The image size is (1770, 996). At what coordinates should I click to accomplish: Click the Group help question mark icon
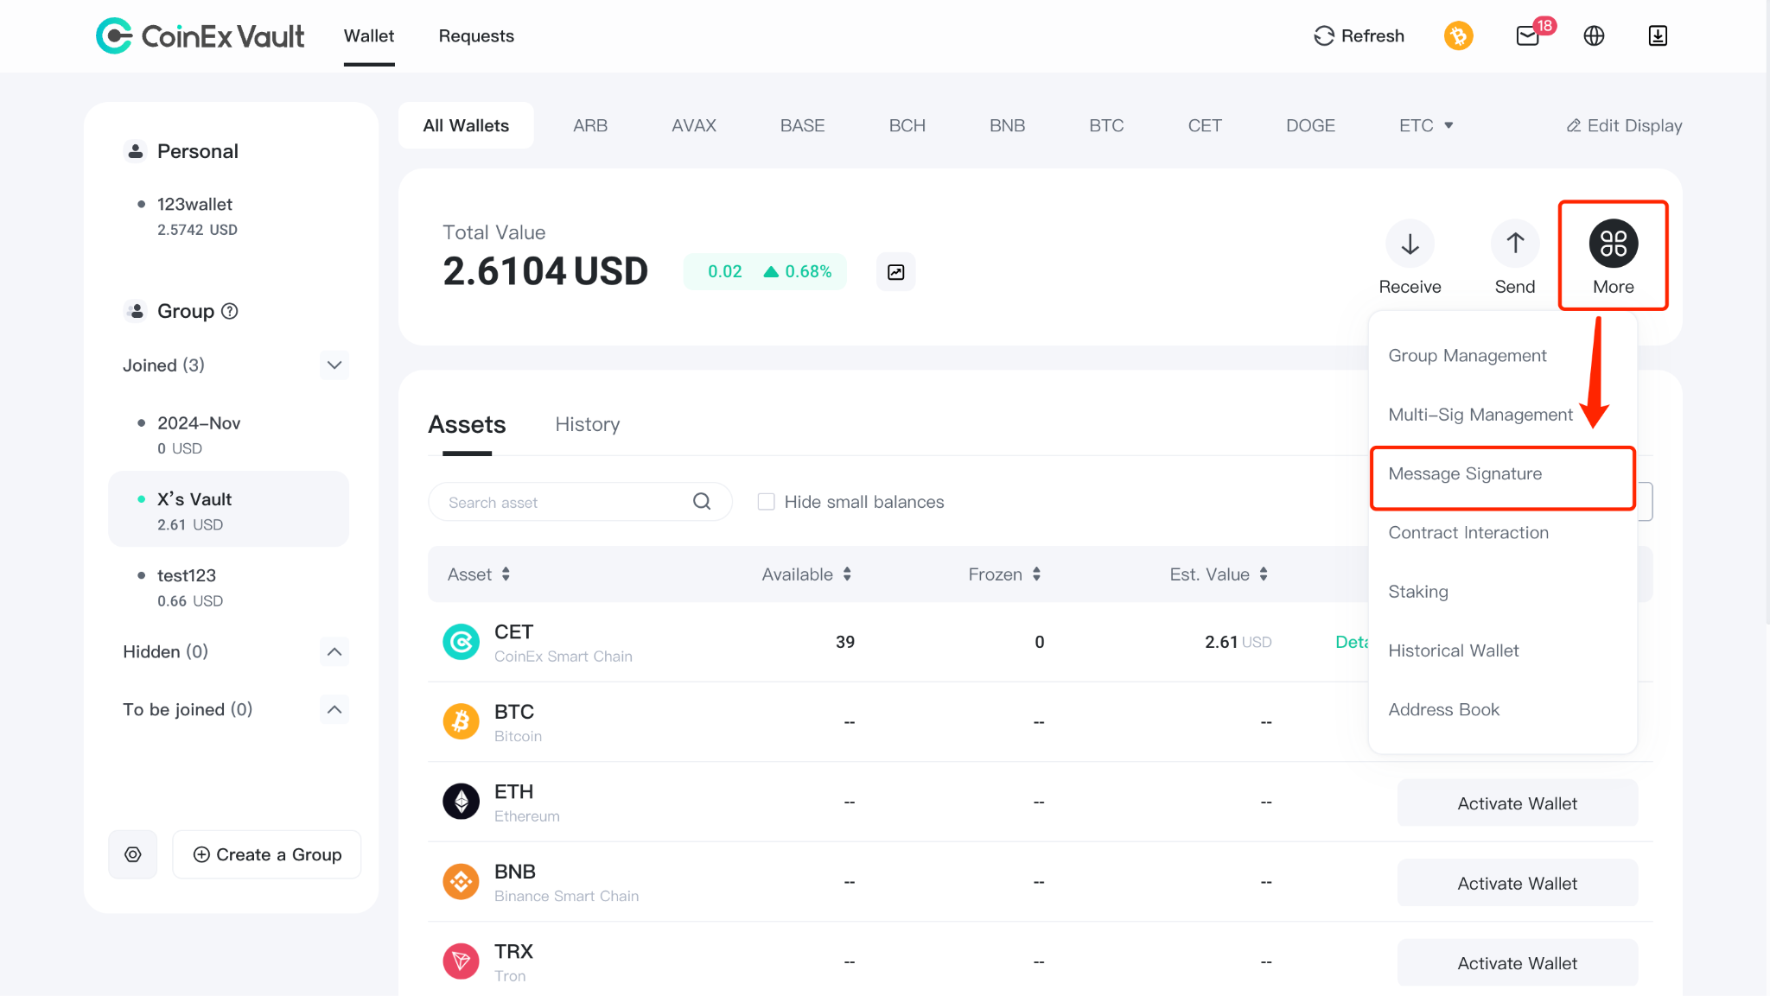(x=230, y=311)
